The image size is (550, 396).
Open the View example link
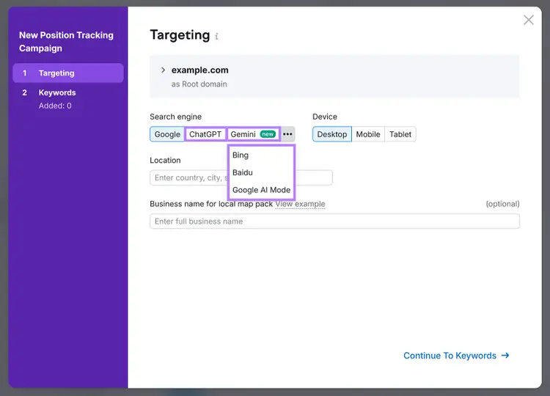(300, 204)
